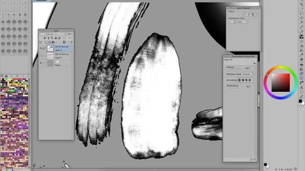Choose the strongest anti-aliasing option circle
Viewport: 305px width, 171px height.
click(250, 80)
